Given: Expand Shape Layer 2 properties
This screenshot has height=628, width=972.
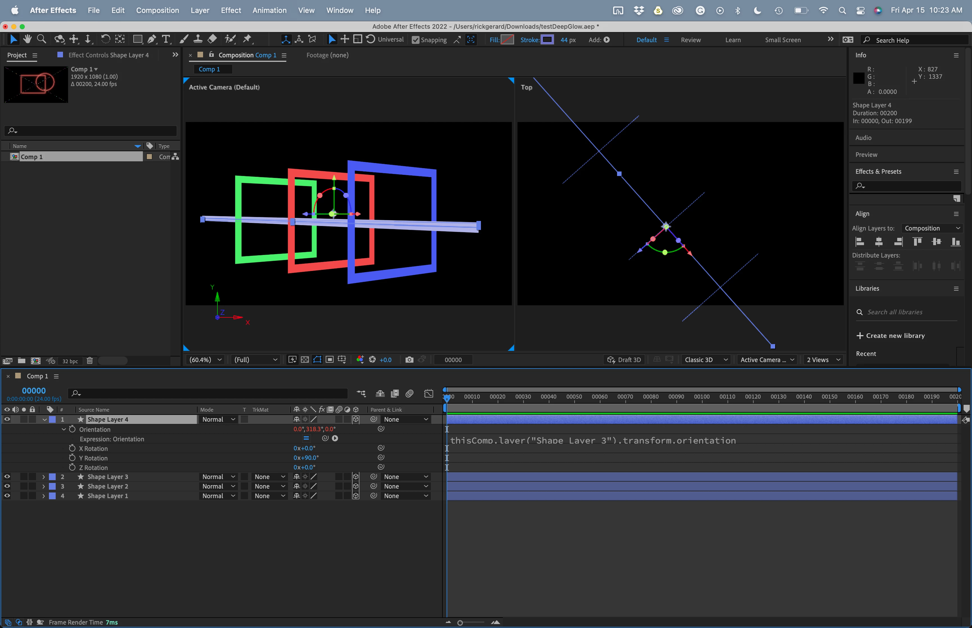Looking at the screenshot, I should 44,487.
